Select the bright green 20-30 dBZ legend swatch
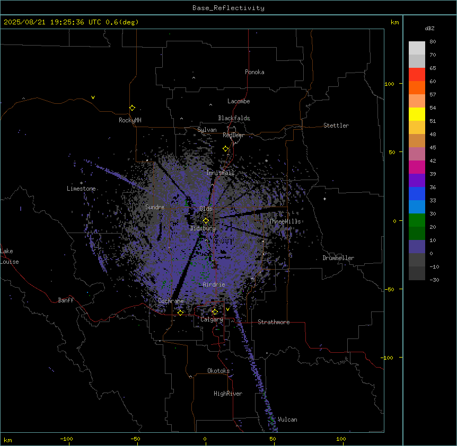The width and height of the screenshot is (457, 446). click(417, 220)
